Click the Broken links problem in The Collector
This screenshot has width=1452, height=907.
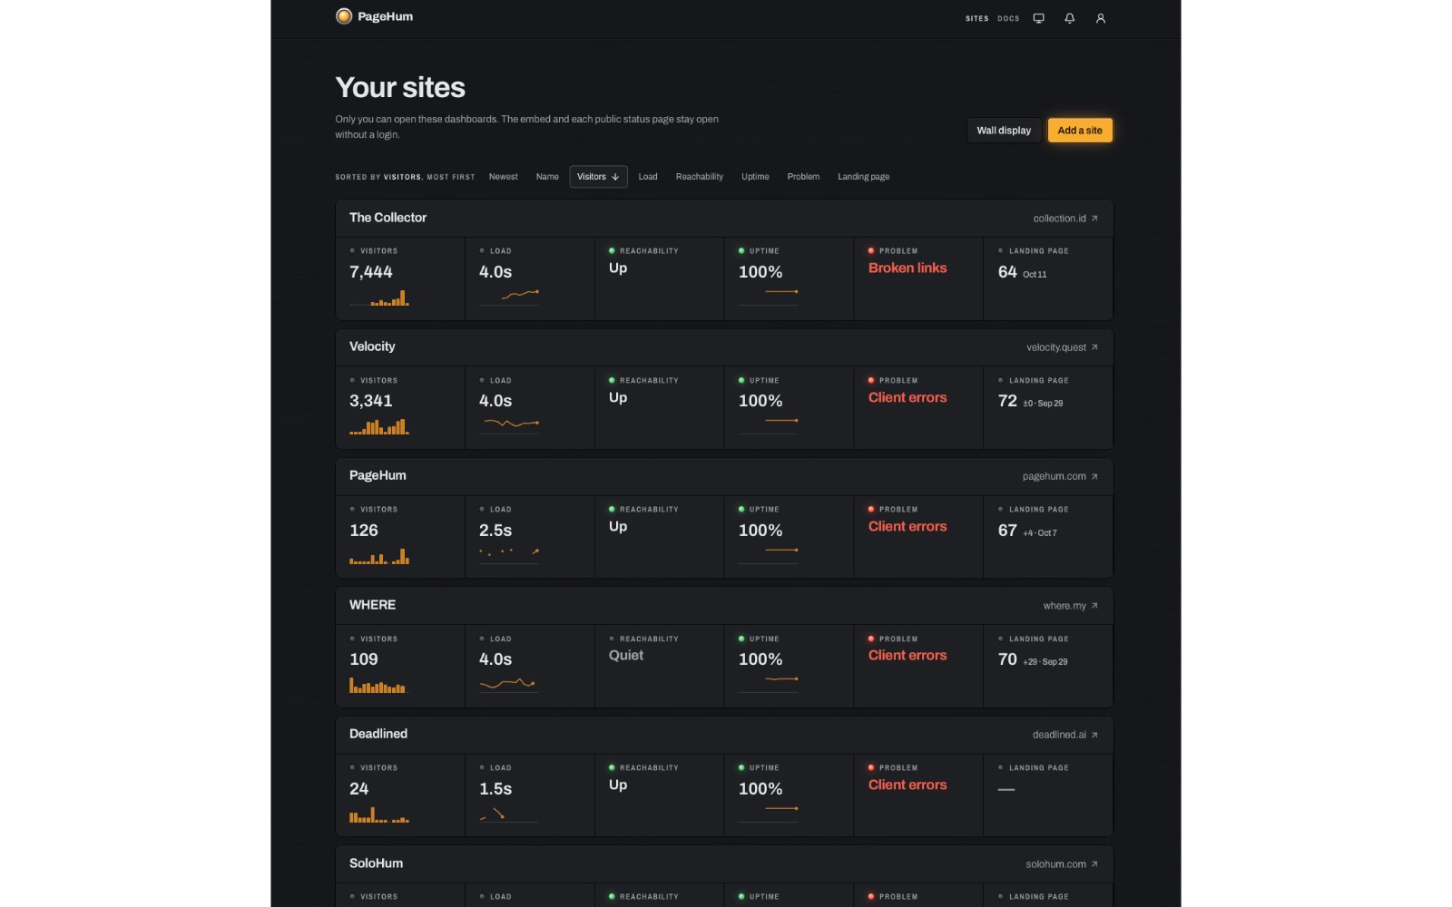point(907,268)
